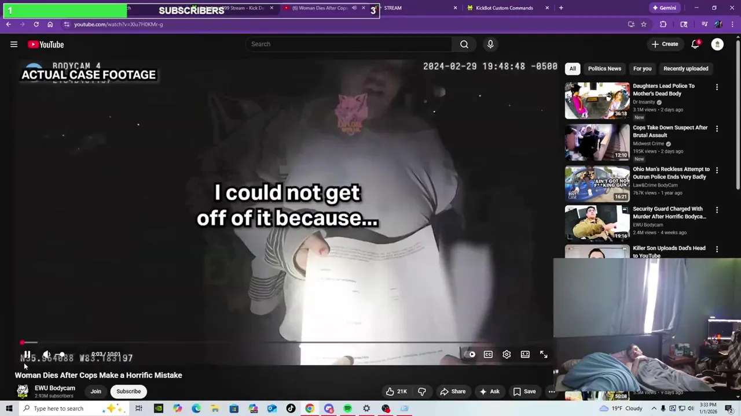Open the YouTube hamburger guide menu

[14, 44]
